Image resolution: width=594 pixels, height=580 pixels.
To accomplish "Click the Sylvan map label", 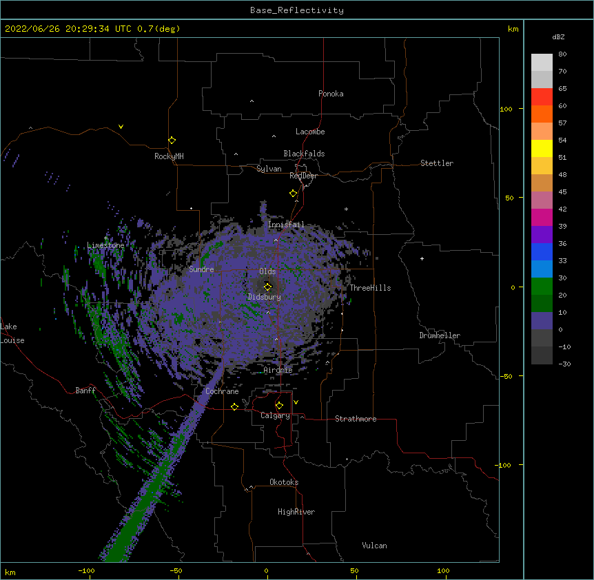I will click(x=269, y=169).
